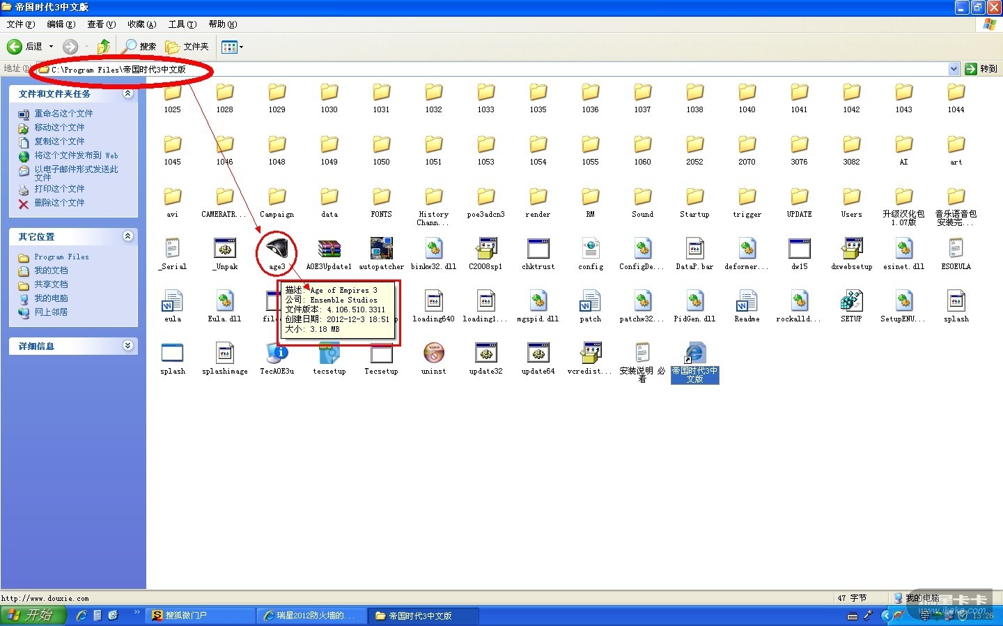Open the views button dropdown
Image resolution: width=1003 pixels, height=626 pixels.
[241, 47]
